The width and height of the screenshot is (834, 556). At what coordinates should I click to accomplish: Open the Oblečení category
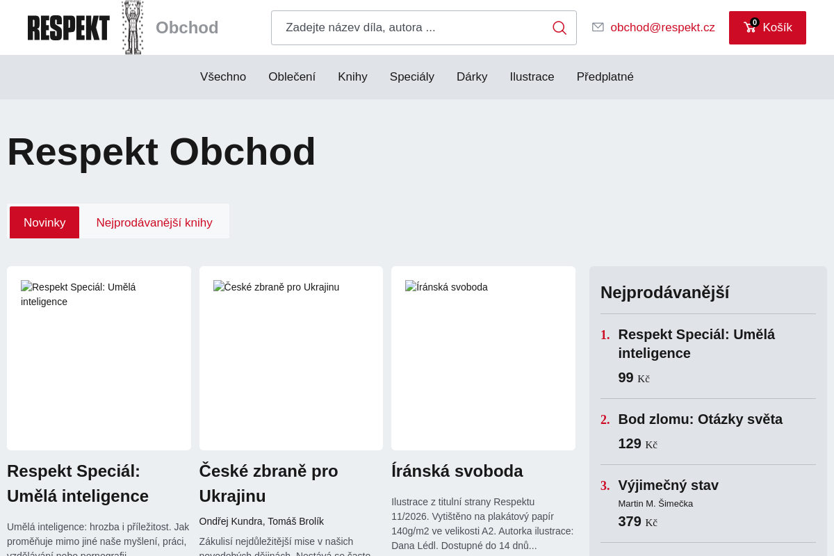[292, 77]
